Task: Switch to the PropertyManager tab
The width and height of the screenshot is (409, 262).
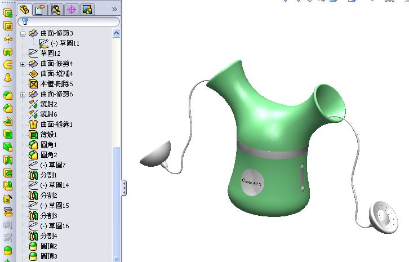Action: click(40, 10)
